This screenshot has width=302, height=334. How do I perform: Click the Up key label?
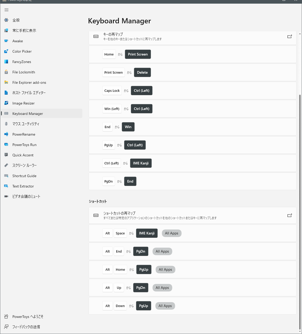[119, 288]
